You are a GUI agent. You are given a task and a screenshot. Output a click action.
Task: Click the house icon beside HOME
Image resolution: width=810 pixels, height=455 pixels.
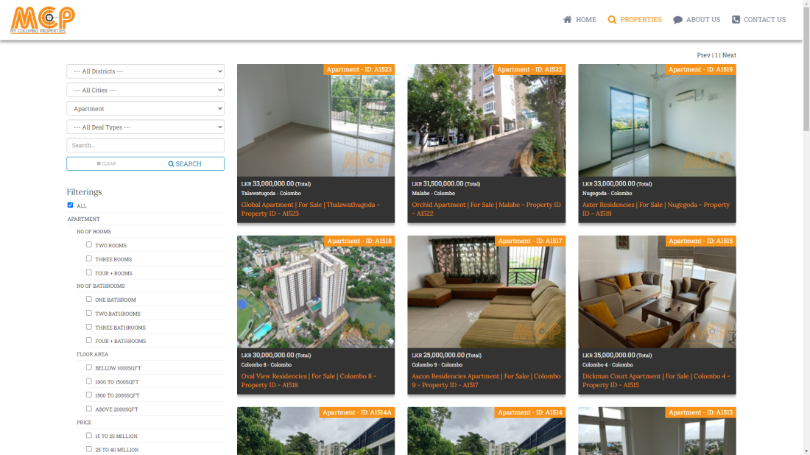(567, 20)
